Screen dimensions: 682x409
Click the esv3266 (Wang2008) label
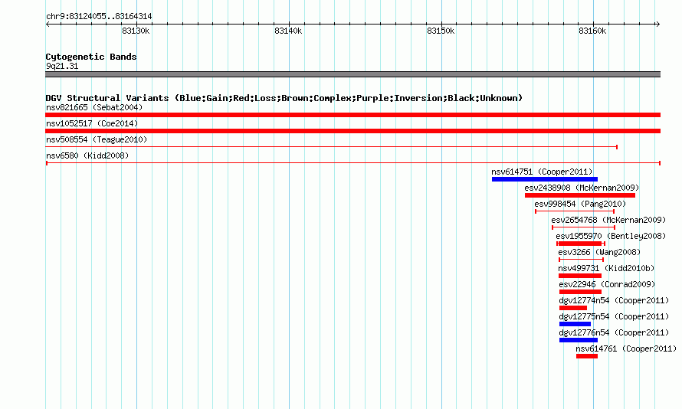point(599,252)
